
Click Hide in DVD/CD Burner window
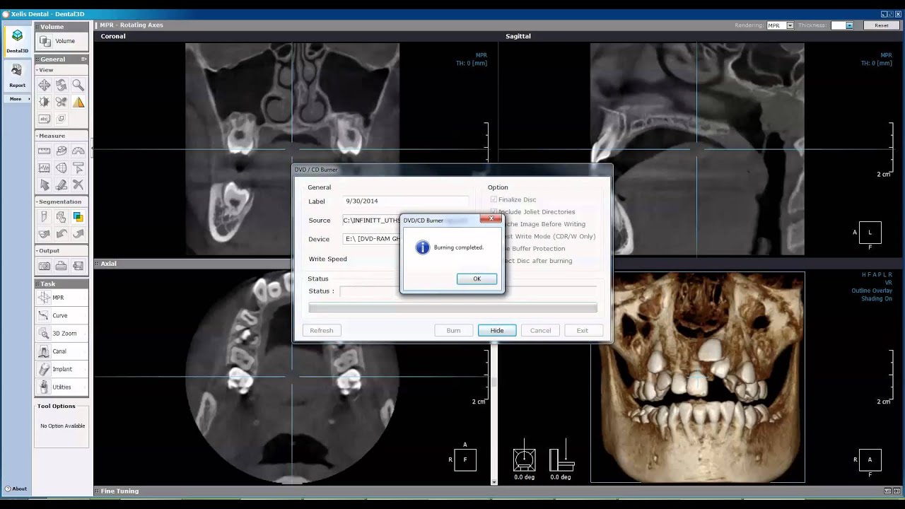point(497,330)
